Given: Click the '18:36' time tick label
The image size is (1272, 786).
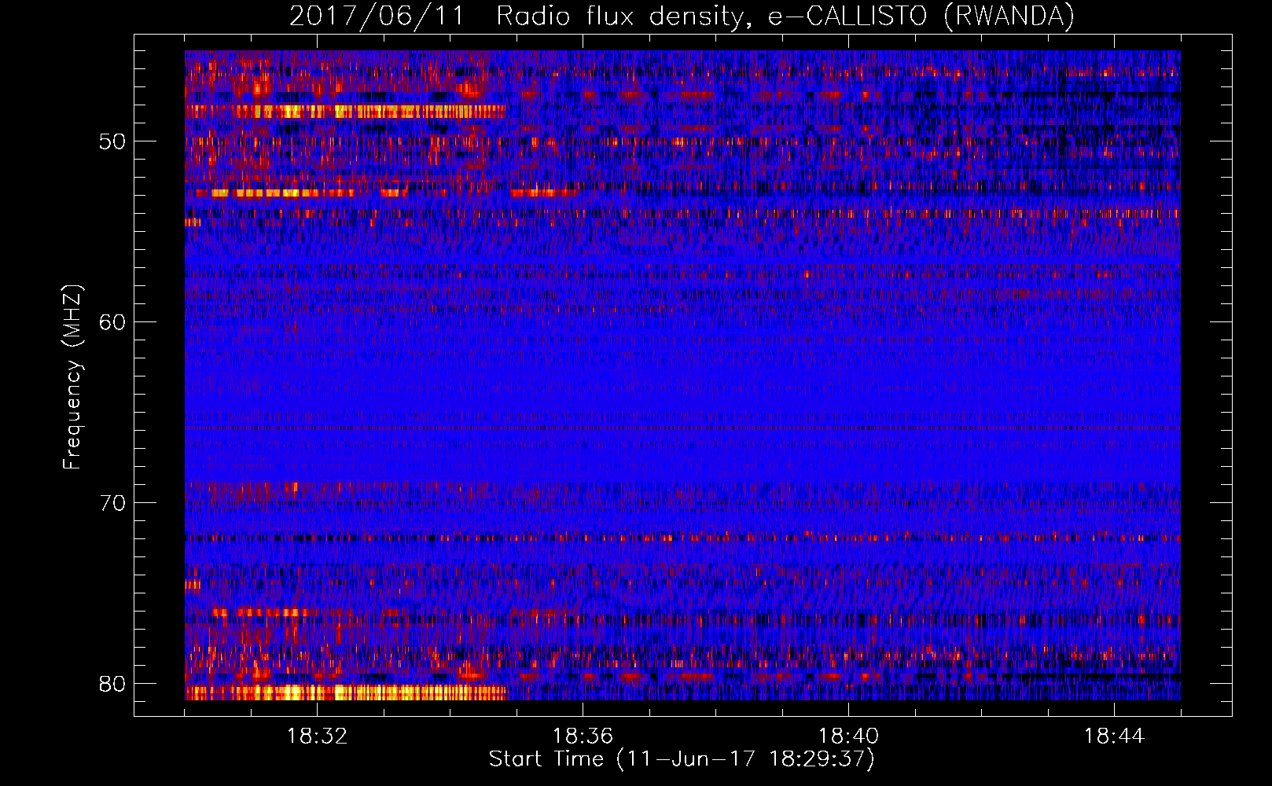Looking at the screenshot, I should (583, 736).
